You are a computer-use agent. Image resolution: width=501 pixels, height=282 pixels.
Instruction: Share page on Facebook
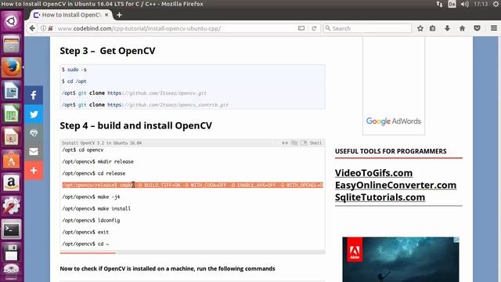[34, 95]
